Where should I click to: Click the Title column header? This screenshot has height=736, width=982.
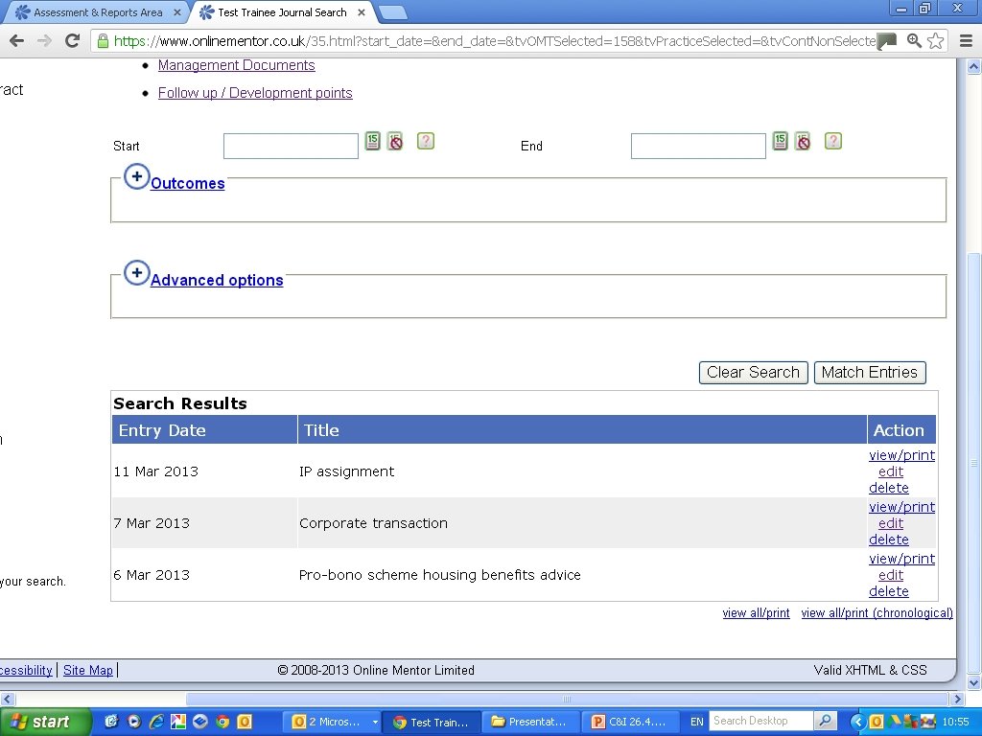(x=582, y=430)
